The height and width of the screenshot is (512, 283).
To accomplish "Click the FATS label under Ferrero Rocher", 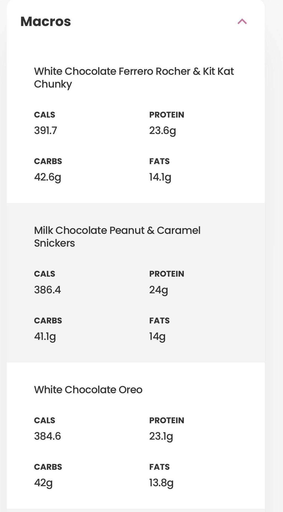I will pos(159,161).
